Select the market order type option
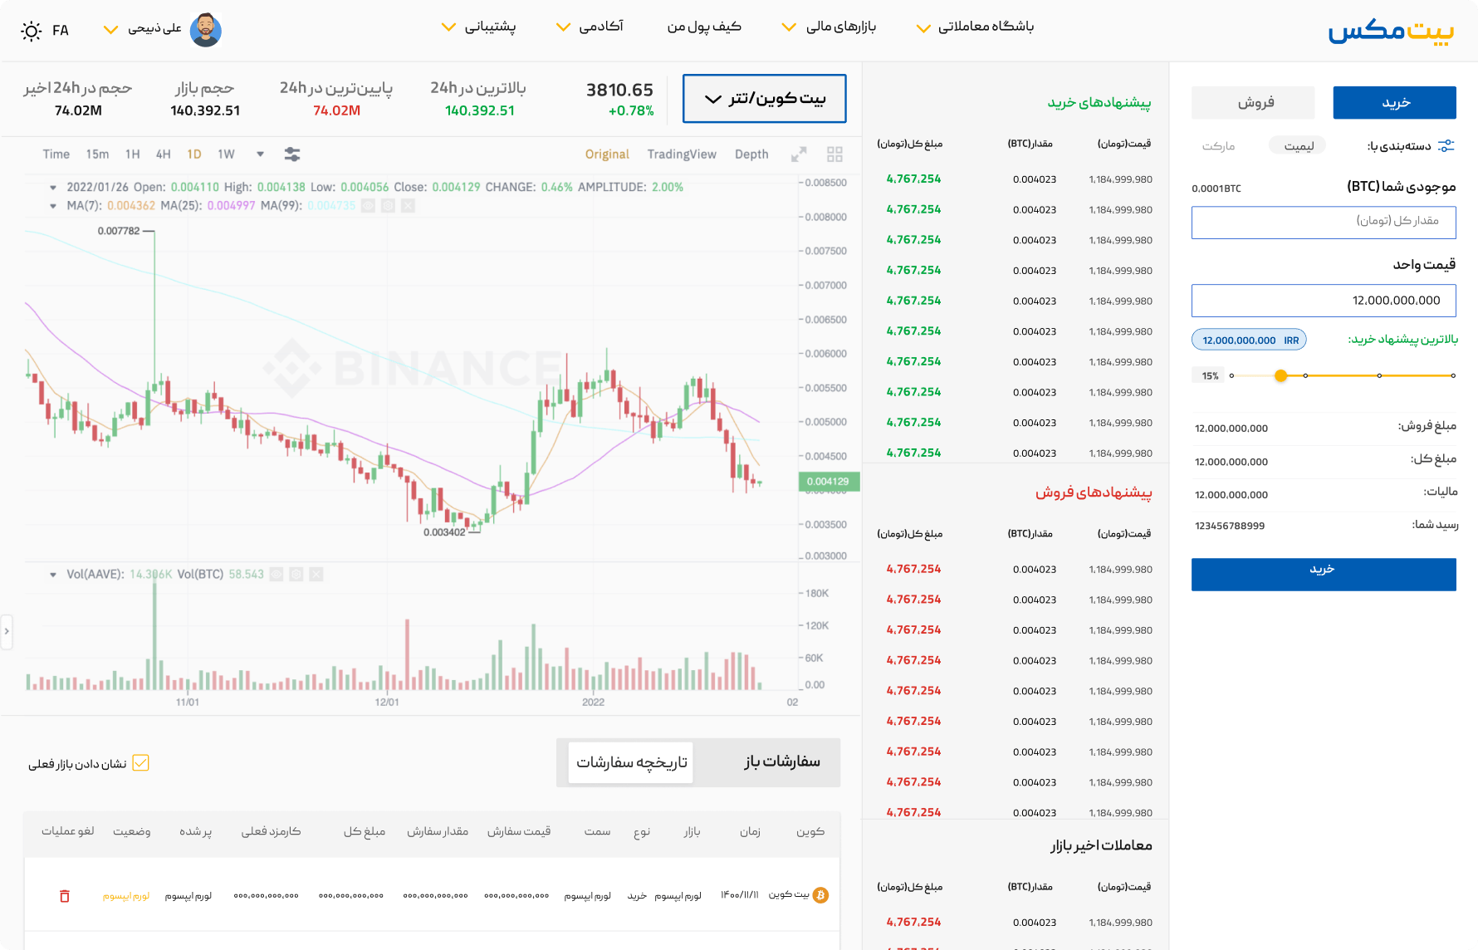This screenshot has height=950, width=1478. coord(1218,146)
